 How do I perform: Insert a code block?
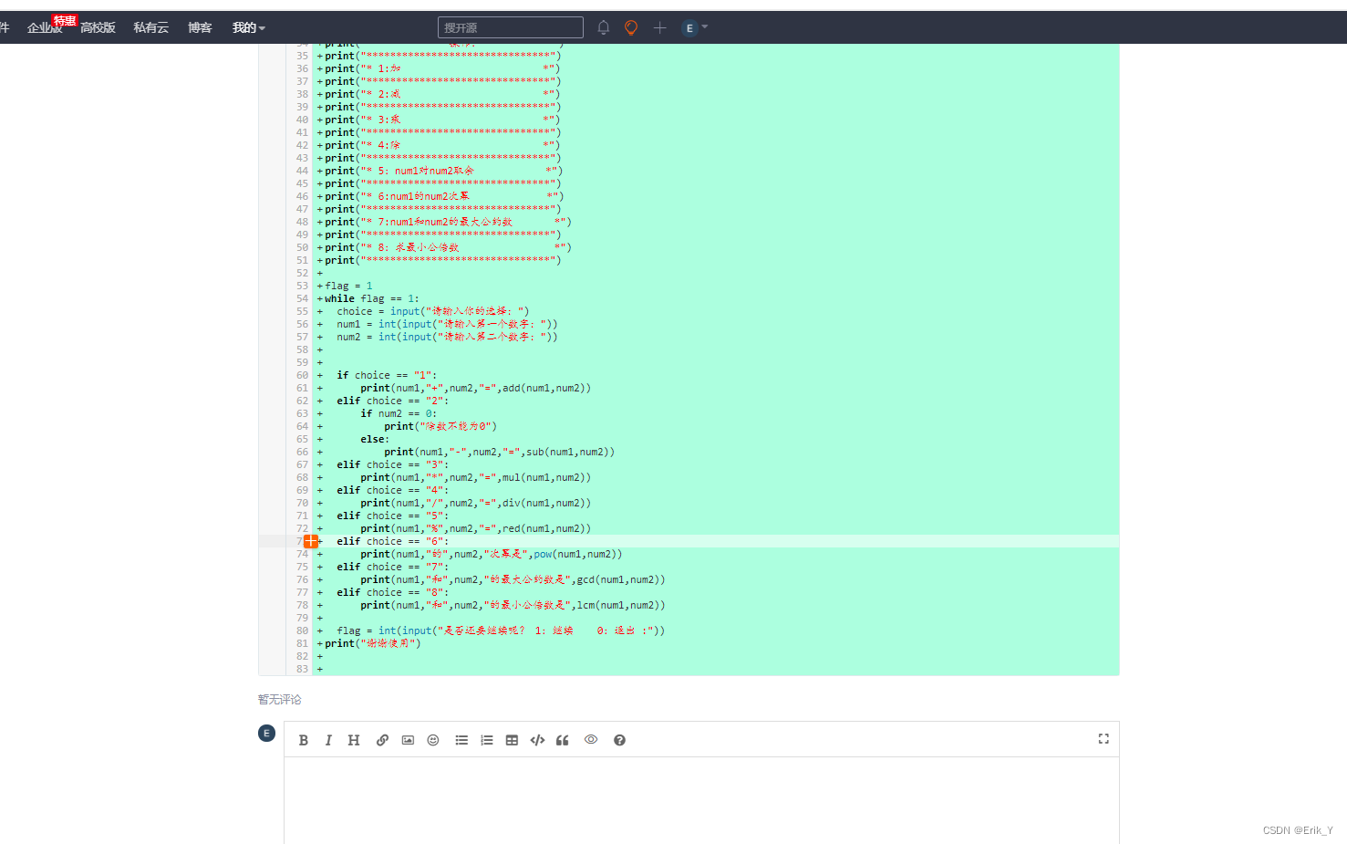pyautogui.click(x=537, y=740)
